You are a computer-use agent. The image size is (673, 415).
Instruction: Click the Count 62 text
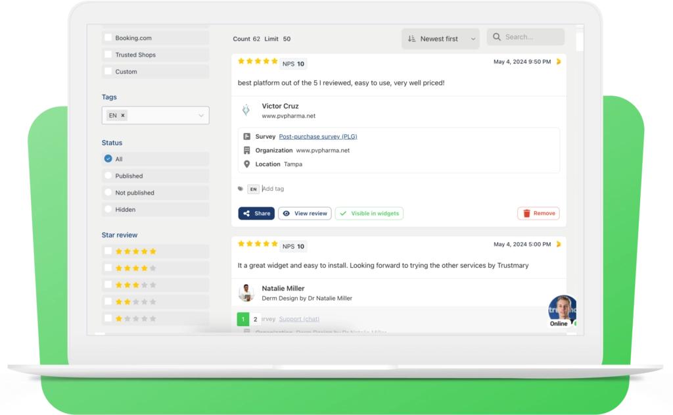click(246, 39)
